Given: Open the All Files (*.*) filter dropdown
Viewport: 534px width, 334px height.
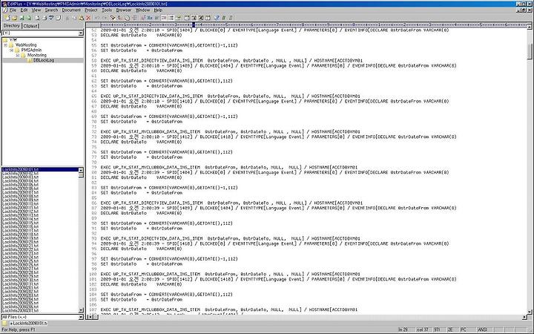Looking at the screenshot, I should coord(81,317).
